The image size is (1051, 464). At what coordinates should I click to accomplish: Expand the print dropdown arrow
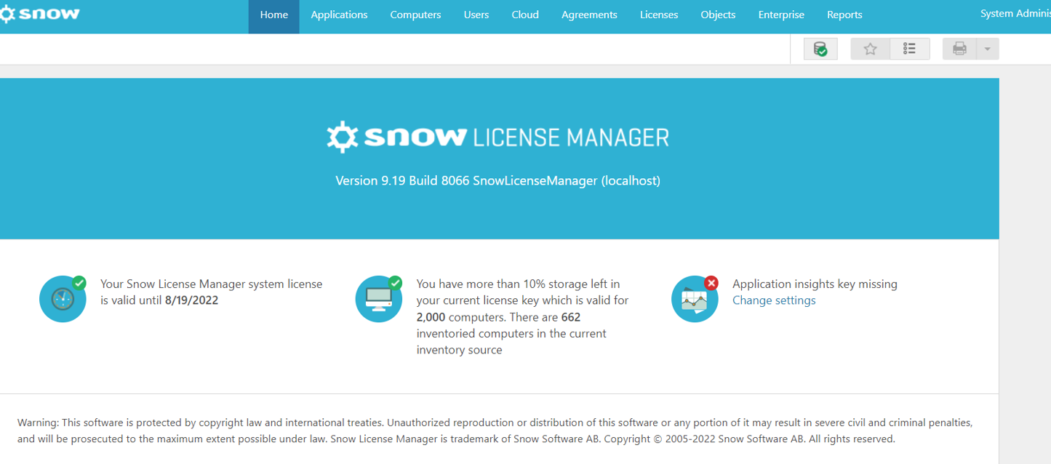(987, 49)
